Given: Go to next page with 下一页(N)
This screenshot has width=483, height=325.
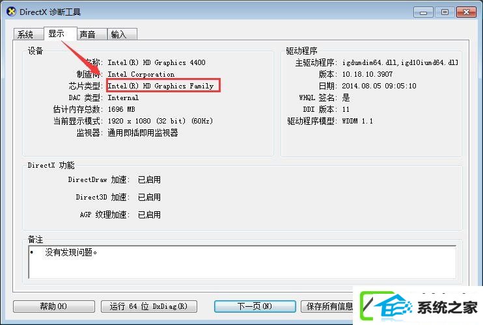Looking at the screenshot, I should point(255,306).
